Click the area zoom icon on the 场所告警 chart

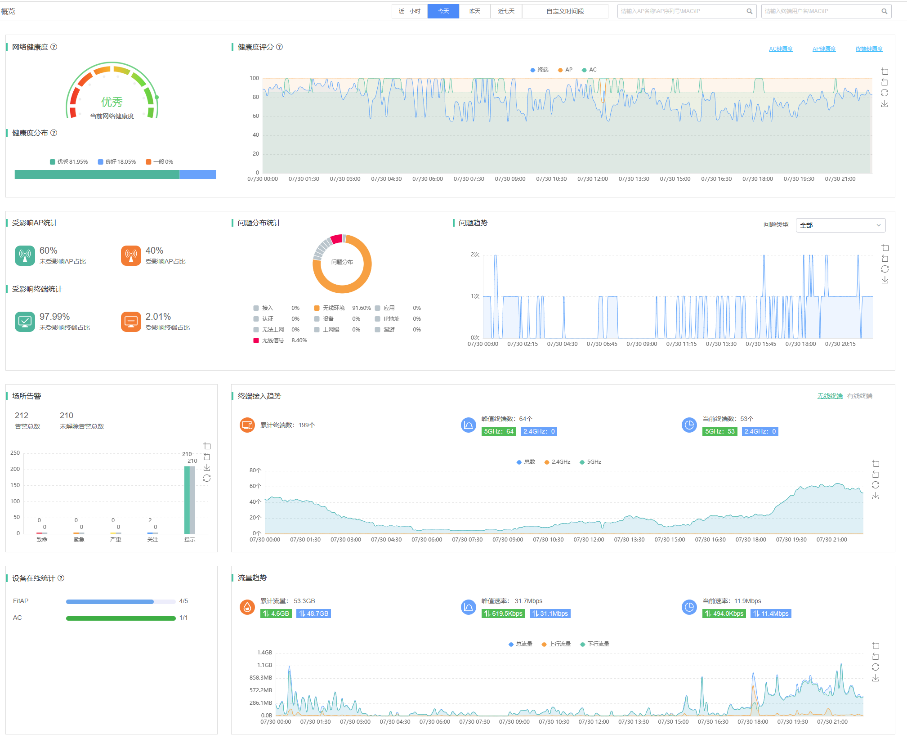coord(207,446)
